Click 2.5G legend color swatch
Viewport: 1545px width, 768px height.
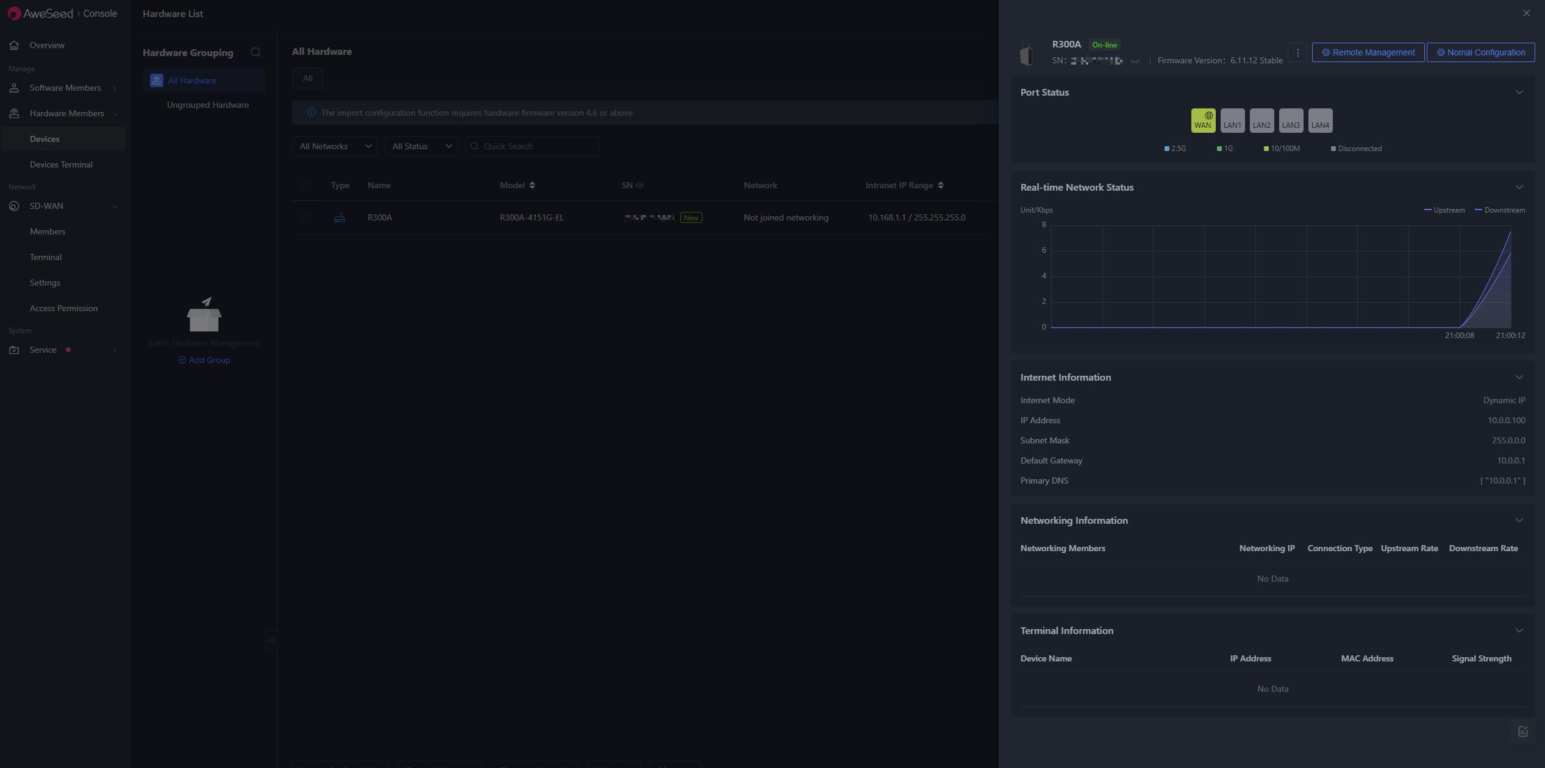pos(1166,149)
